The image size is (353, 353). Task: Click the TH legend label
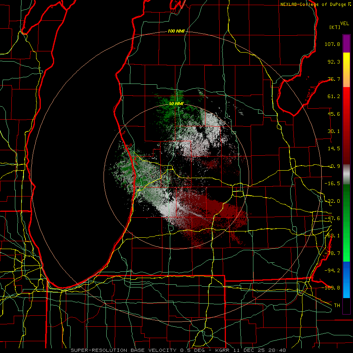pyautogui.click(x=337, y=305)
